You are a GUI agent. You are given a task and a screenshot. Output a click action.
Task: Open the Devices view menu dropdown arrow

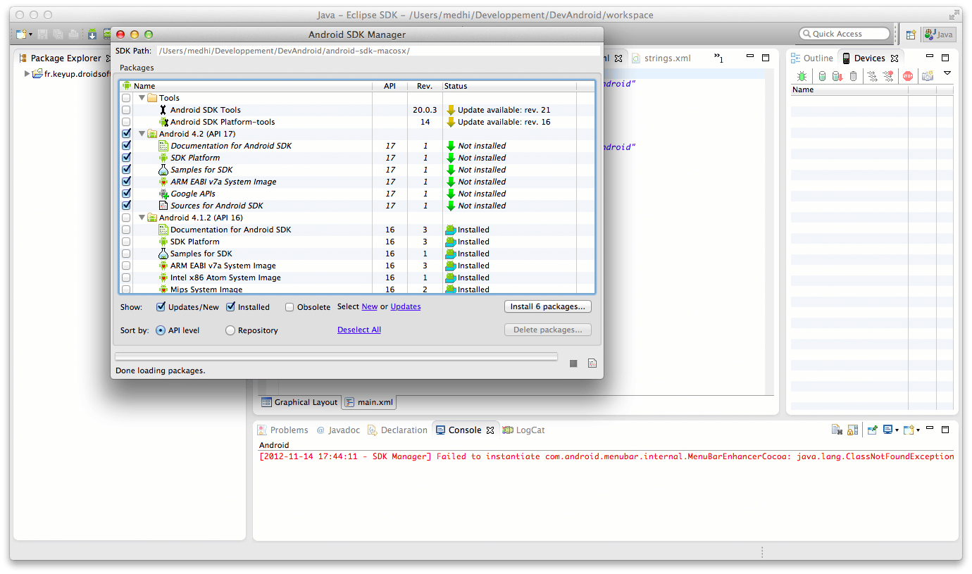[947, 73]
